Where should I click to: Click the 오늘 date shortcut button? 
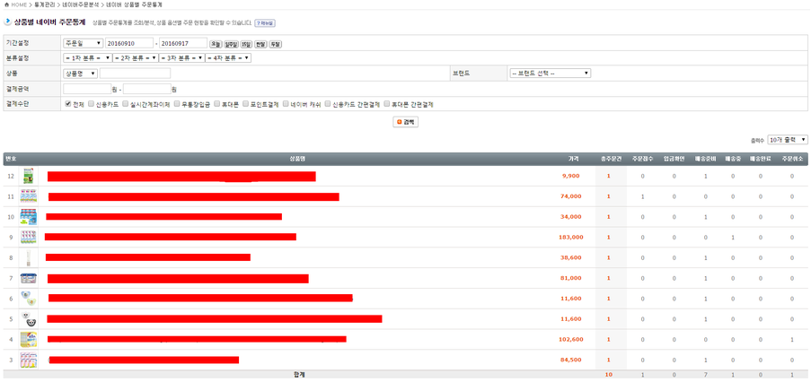pos(216,43)
